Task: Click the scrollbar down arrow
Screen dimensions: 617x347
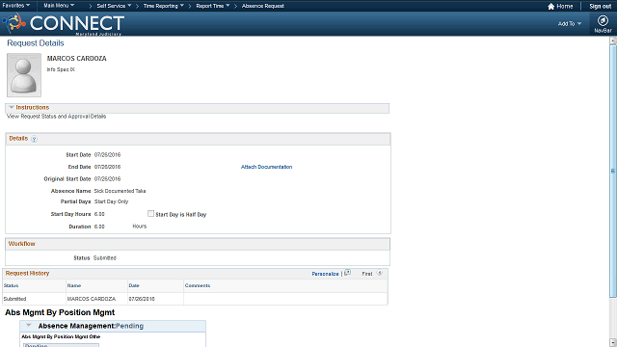Action: 613,343
